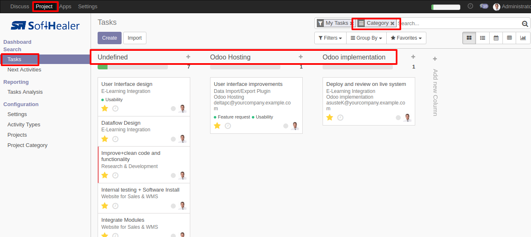This screenshot has width=531, height=237.
Task: Open the messages icon with badge 10
Action: pyautogui.click(x=484, y=6)
